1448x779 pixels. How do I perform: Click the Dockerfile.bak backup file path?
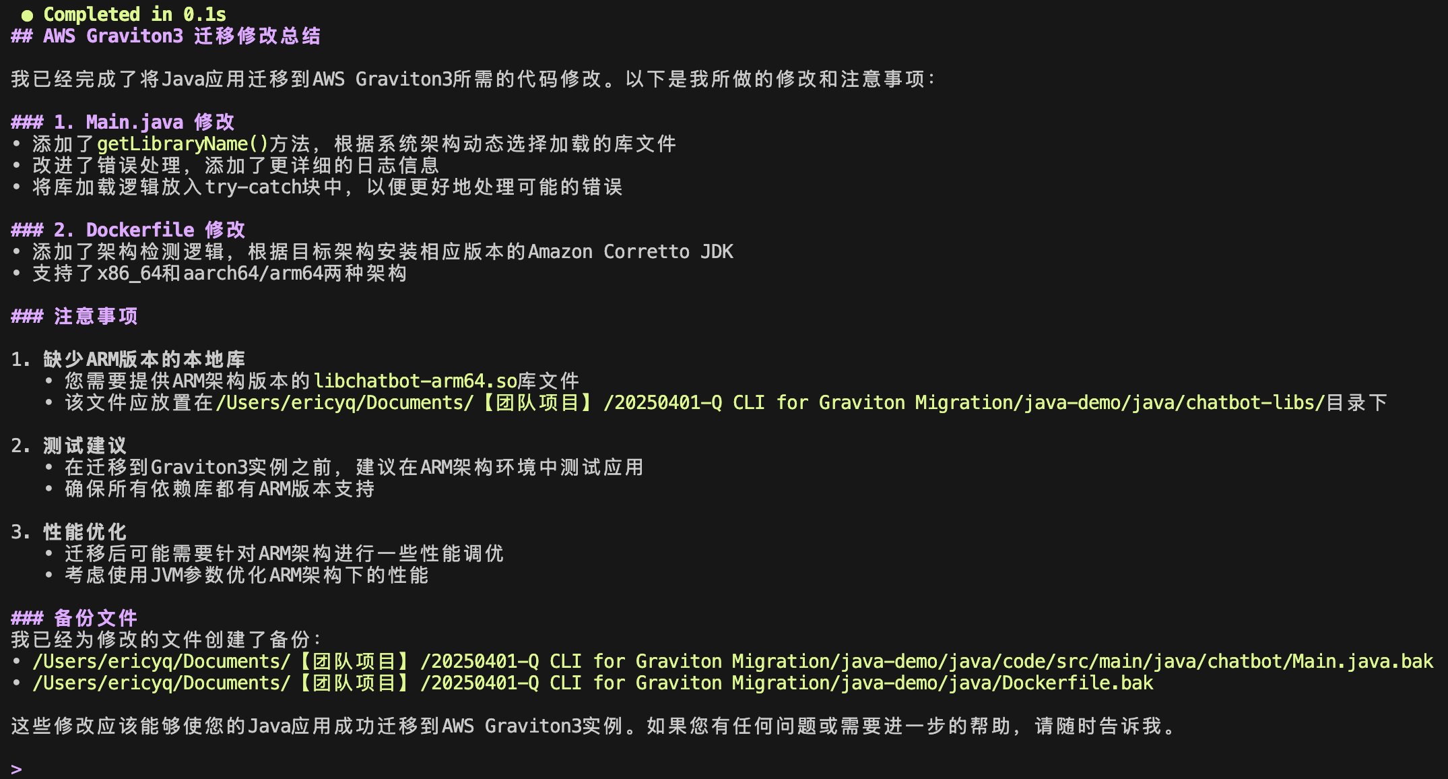point(593,683)
